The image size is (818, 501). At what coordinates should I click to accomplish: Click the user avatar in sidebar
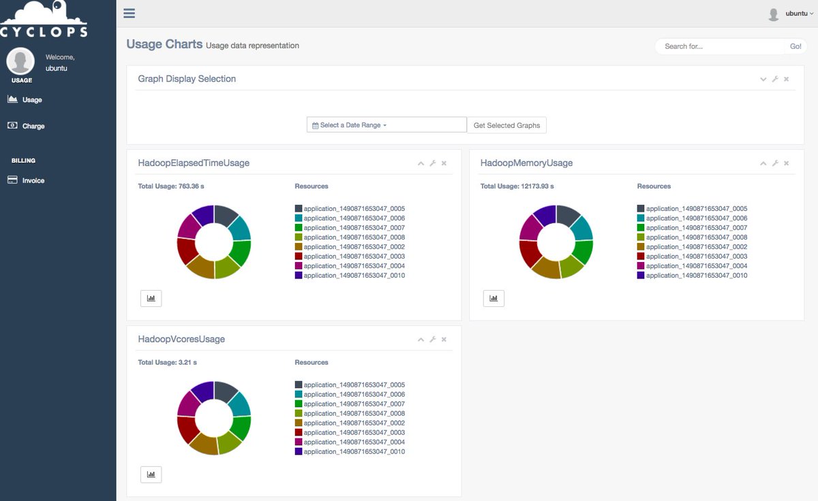[20, 61]
